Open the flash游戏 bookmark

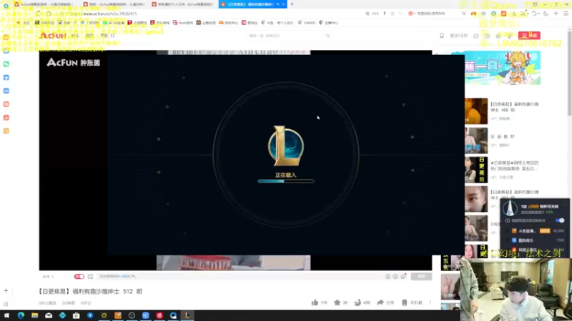click(x=183, y=23)
